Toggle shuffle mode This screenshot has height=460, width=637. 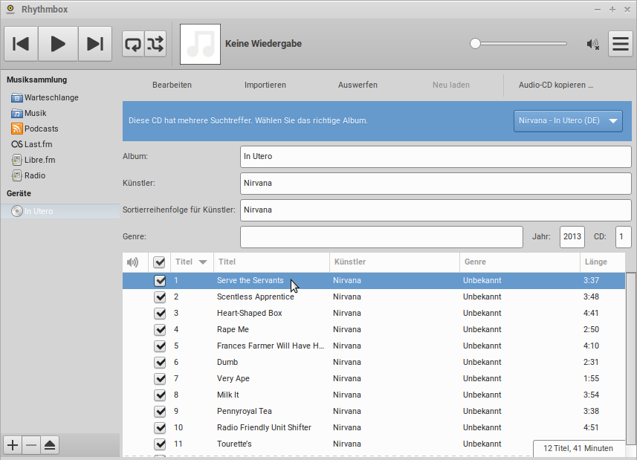(x=155, y=44)
